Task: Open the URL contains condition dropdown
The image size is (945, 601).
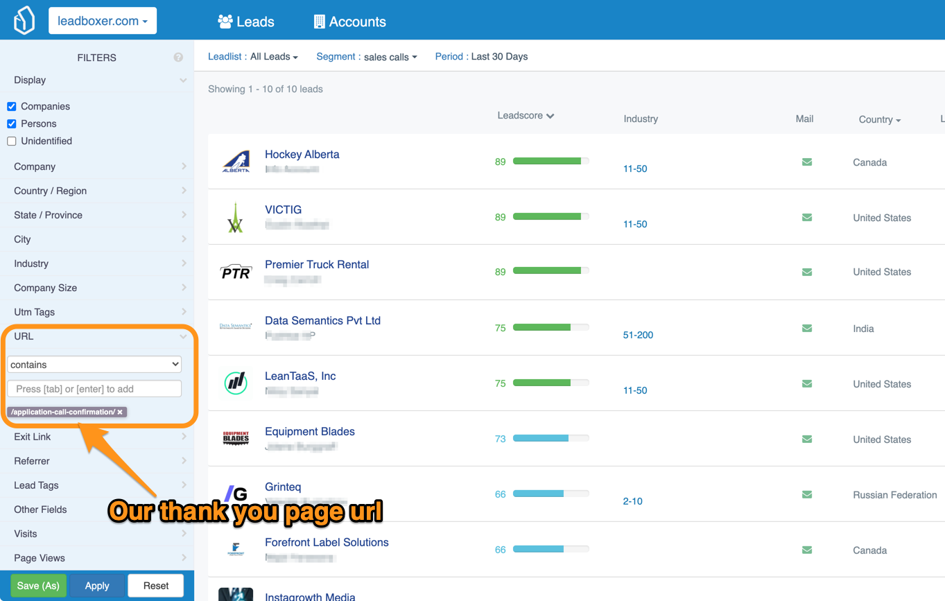Action: tap(94, 364)
